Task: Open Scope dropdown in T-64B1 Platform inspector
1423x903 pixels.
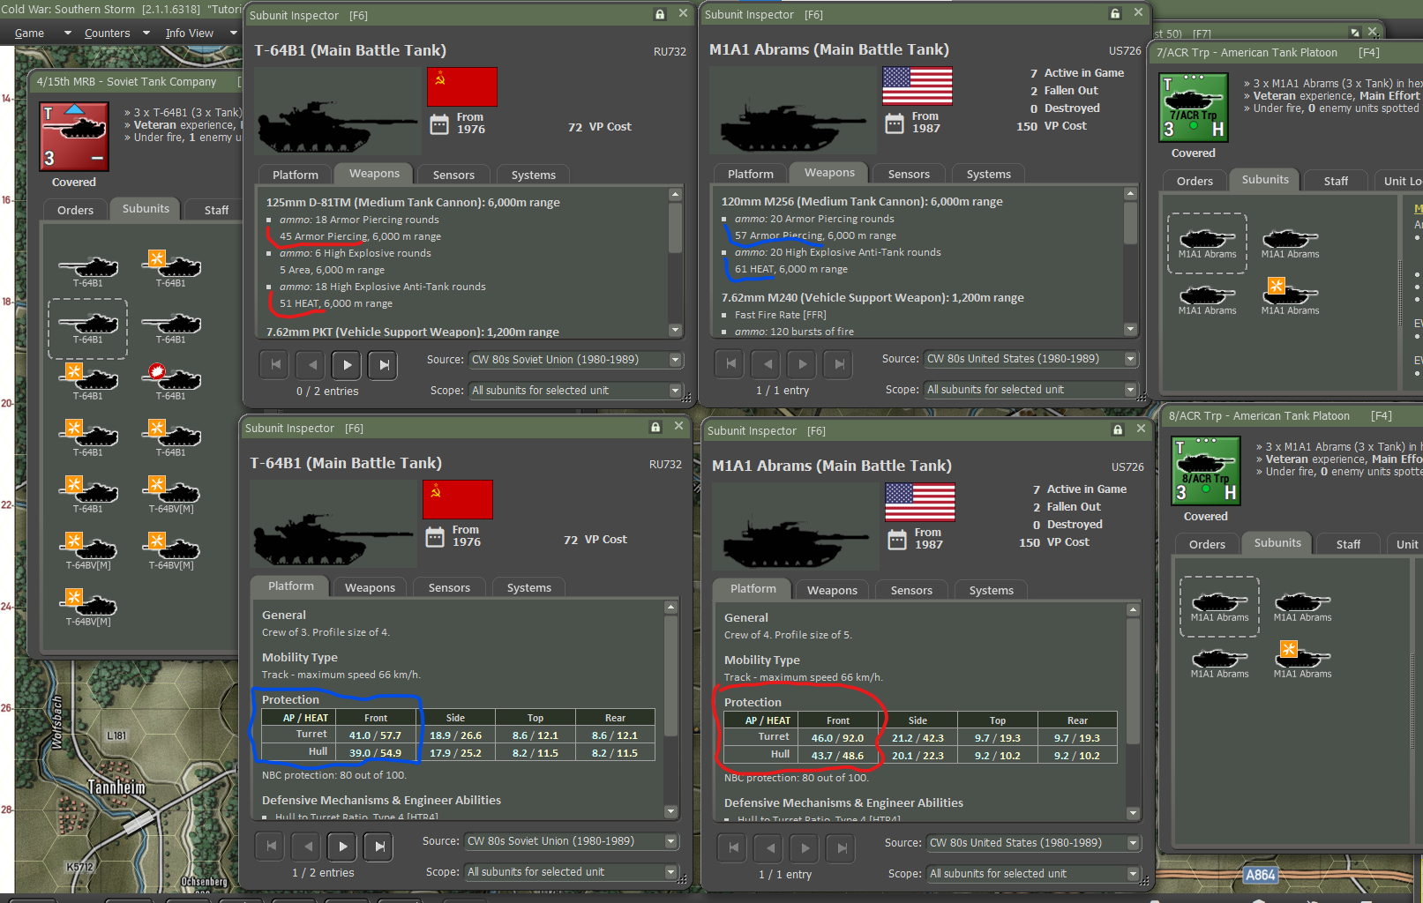Action: 572,871
